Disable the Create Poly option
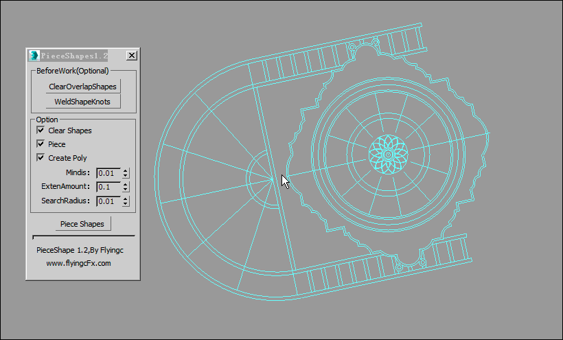Image resolution: width=563 pixels, height=340 pixels. (41, 157)
